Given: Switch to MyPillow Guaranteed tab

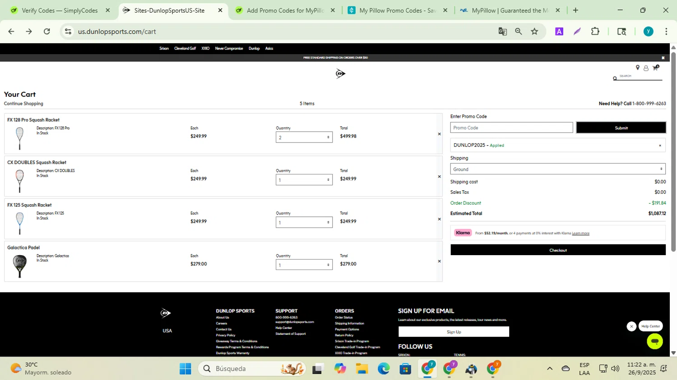Looking at the screenshot, I should 510,10.
